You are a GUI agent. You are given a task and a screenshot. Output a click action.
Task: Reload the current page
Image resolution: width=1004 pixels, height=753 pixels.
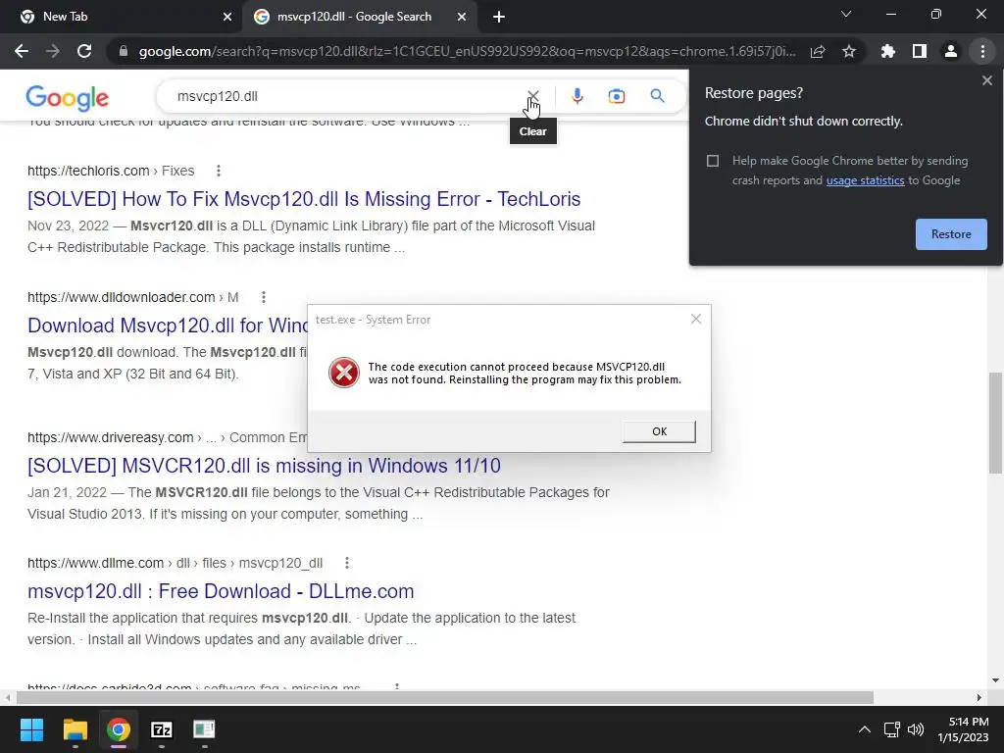pyautogui.click(x=84, y=51)
